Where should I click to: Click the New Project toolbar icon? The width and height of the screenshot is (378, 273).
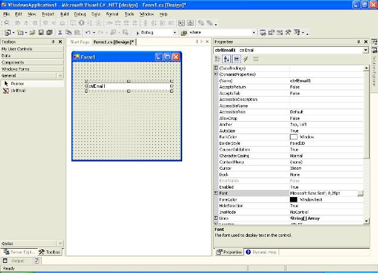point(8,33)
